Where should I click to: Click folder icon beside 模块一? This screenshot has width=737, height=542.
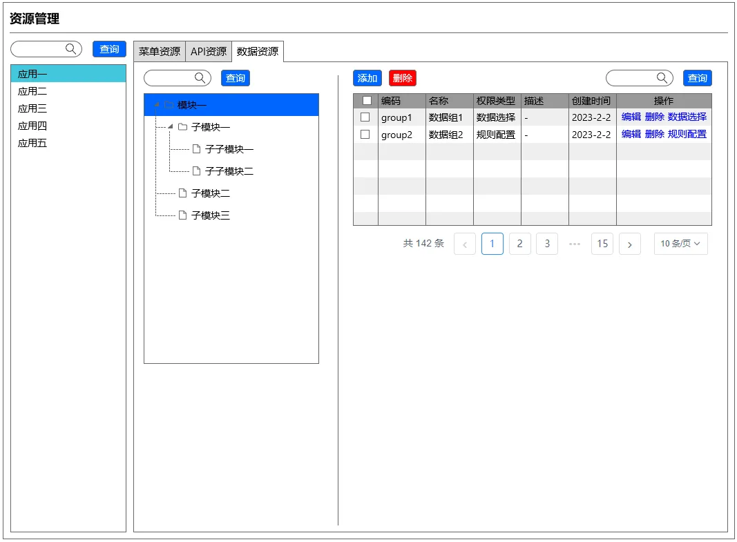(x=169, y=105)
